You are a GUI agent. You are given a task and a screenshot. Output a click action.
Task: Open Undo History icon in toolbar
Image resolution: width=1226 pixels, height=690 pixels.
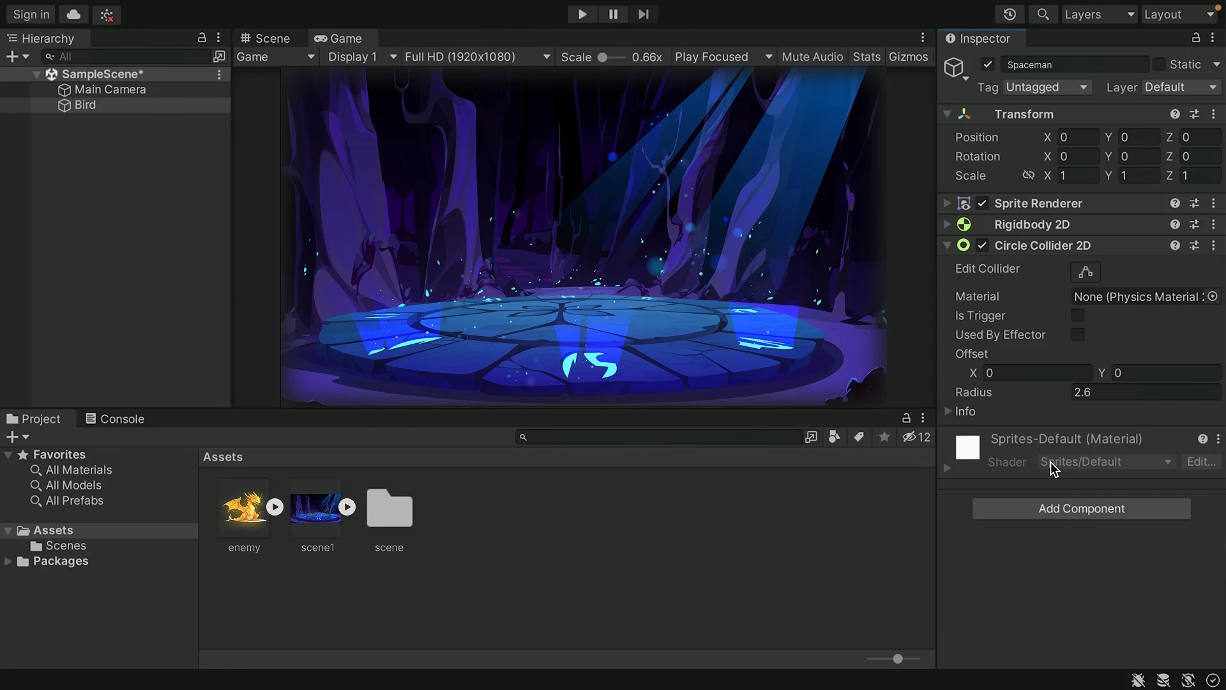1010,14
